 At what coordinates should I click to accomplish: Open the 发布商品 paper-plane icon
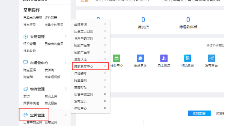click(x=211, y=58)
